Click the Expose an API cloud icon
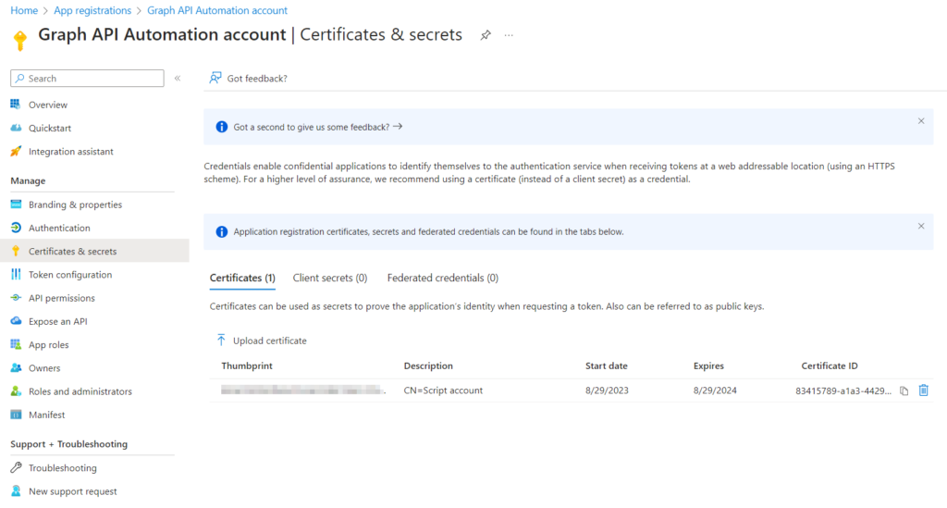This screenshot has width=947, height=508. pyautogui.click(x=16, y=321)
